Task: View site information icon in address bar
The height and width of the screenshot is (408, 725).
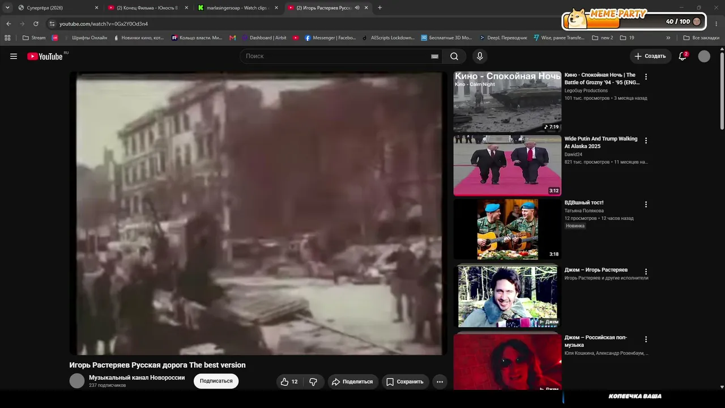Action: (x=52, y=24)
